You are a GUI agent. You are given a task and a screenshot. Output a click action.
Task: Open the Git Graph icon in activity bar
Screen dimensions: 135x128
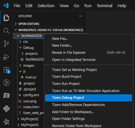tap(6, 83)
